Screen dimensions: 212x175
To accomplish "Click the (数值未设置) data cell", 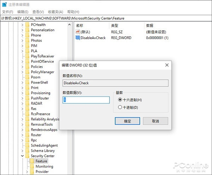I will click(156, 32).
